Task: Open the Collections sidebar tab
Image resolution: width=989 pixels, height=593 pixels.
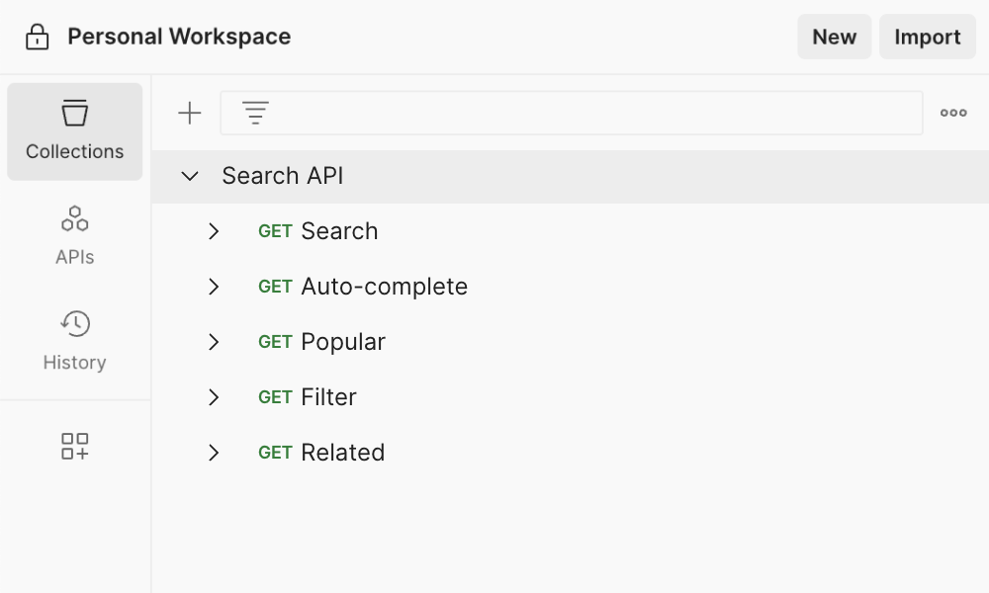Action: 75,131
